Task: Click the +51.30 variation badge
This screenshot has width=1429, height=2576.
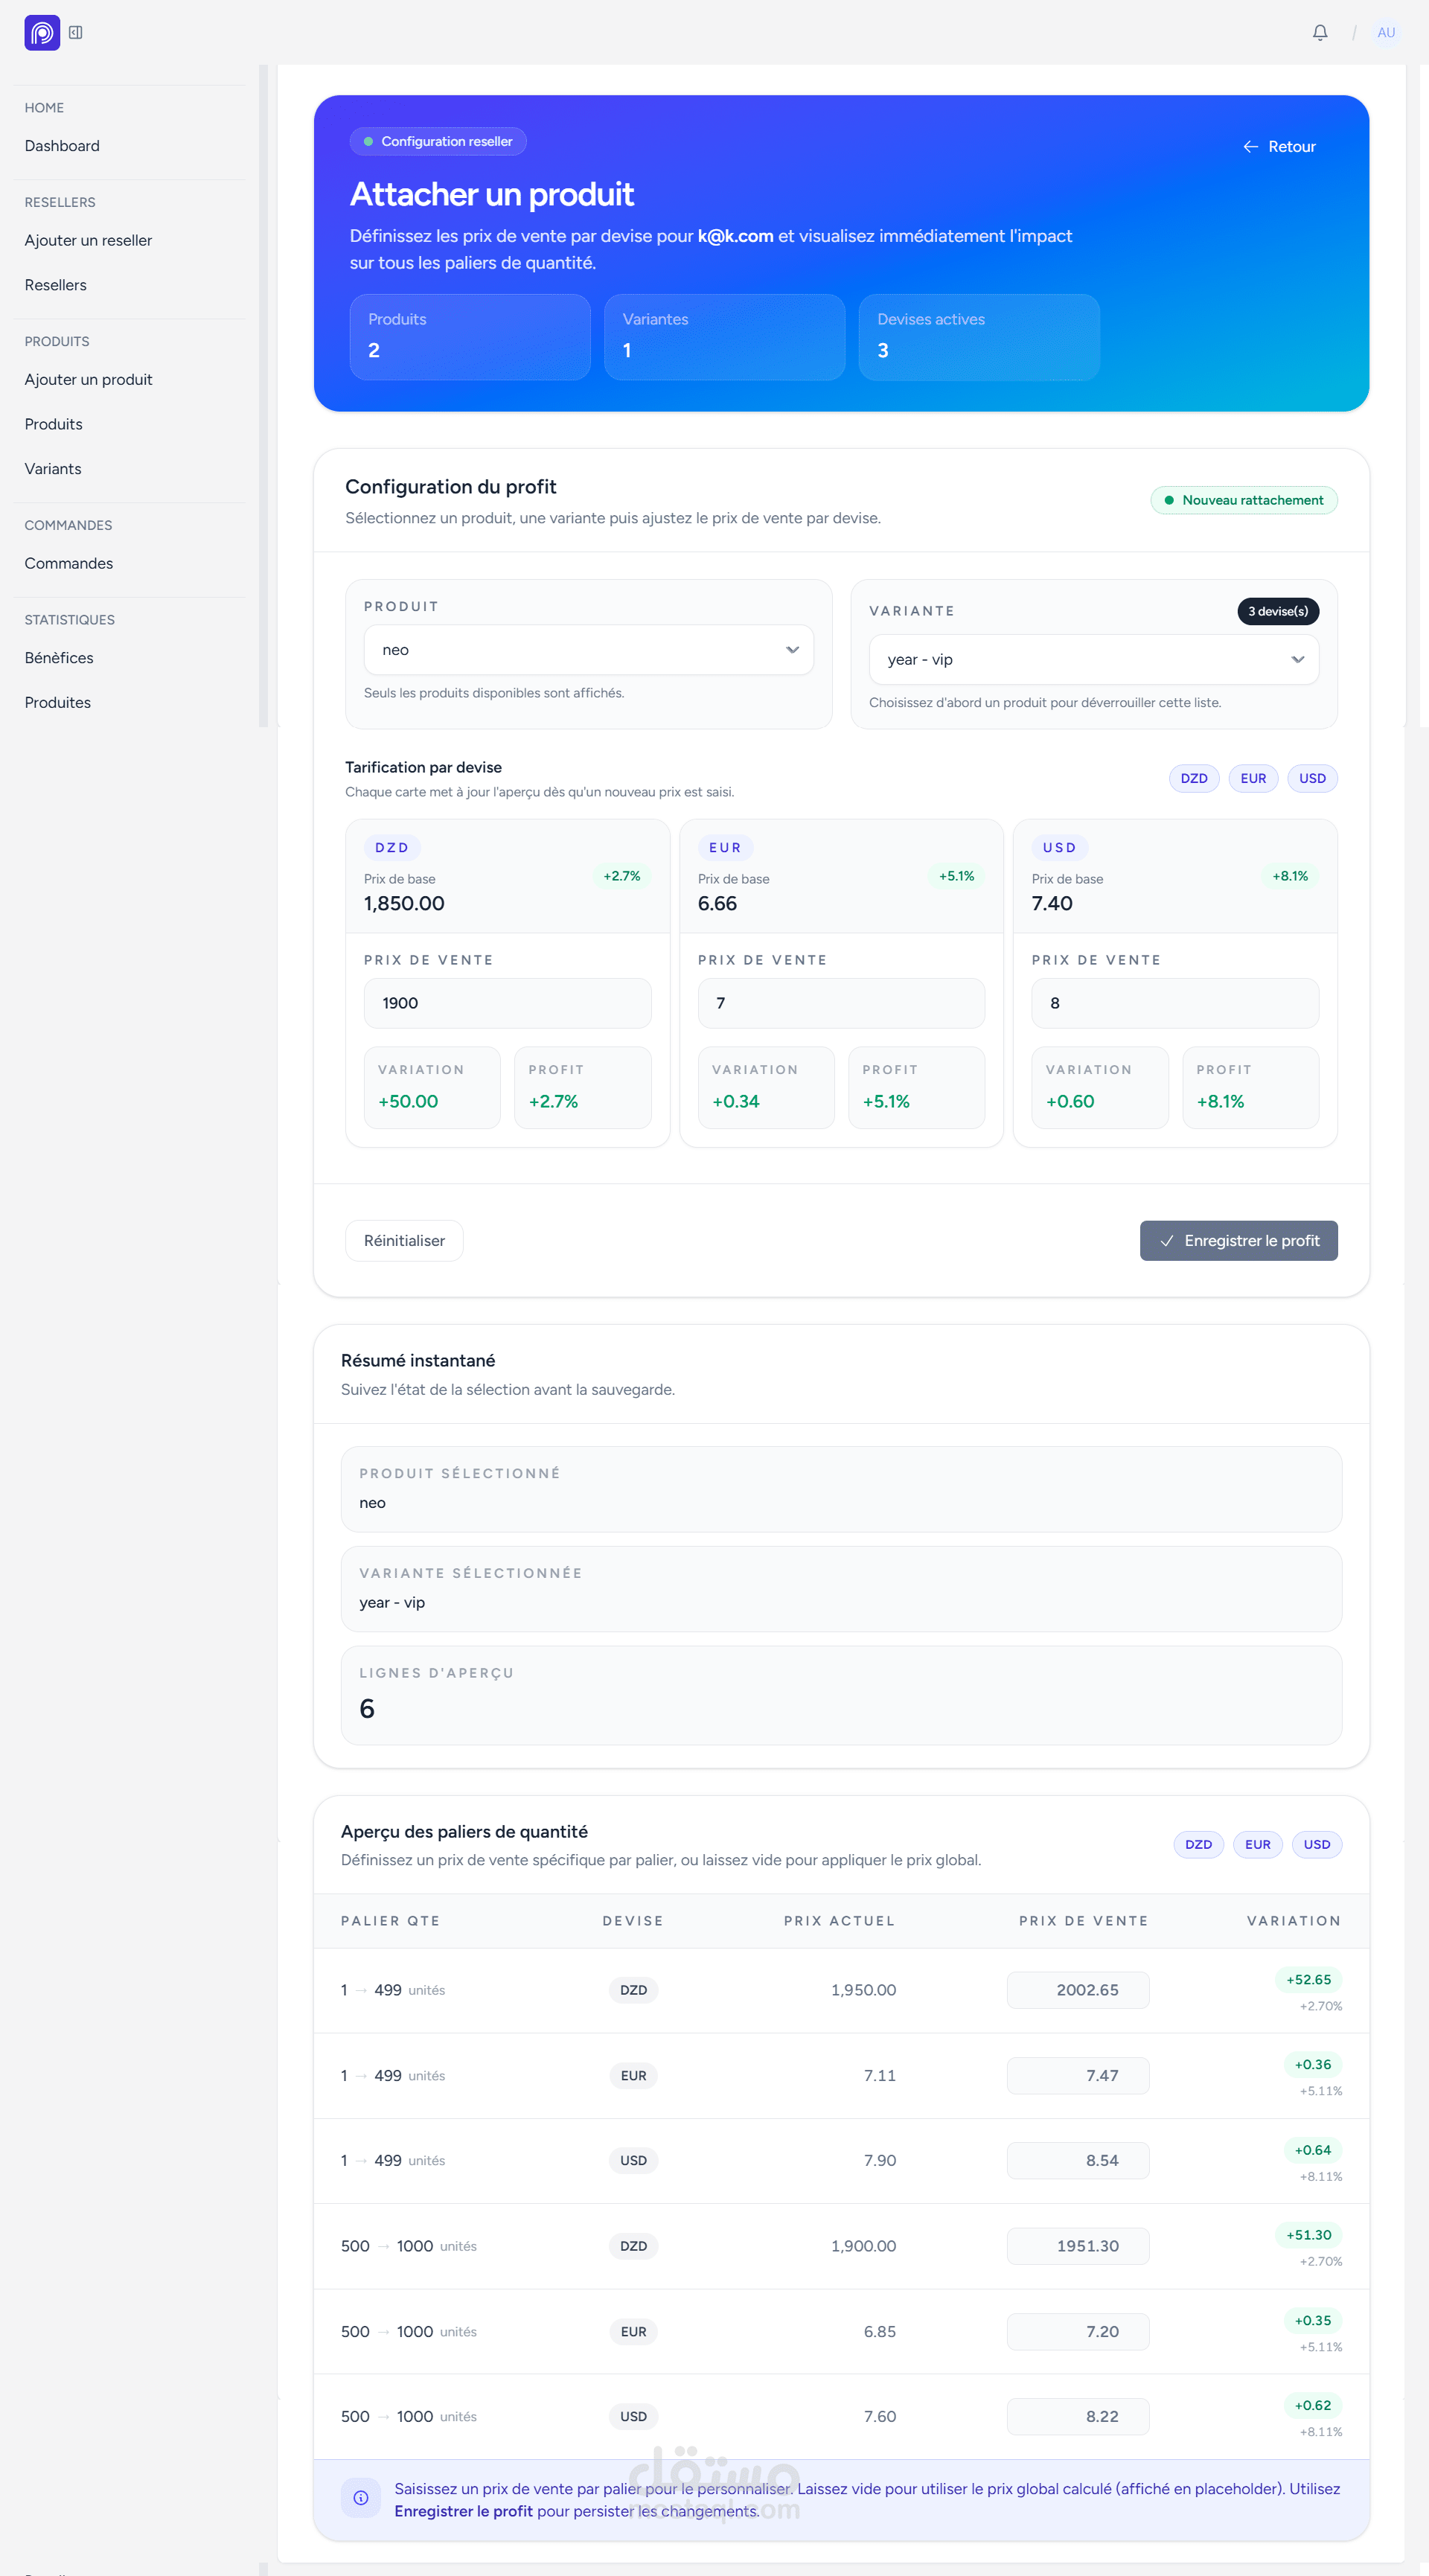Action: [1308, 2236]
